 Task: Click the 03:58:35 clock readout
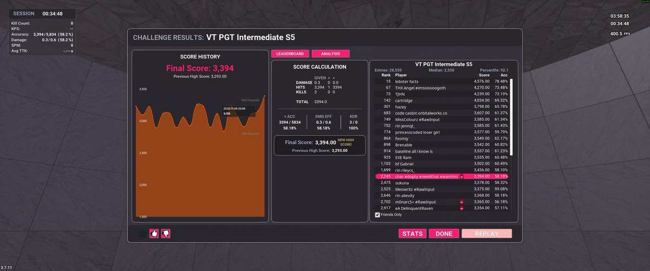pos(620,16)
